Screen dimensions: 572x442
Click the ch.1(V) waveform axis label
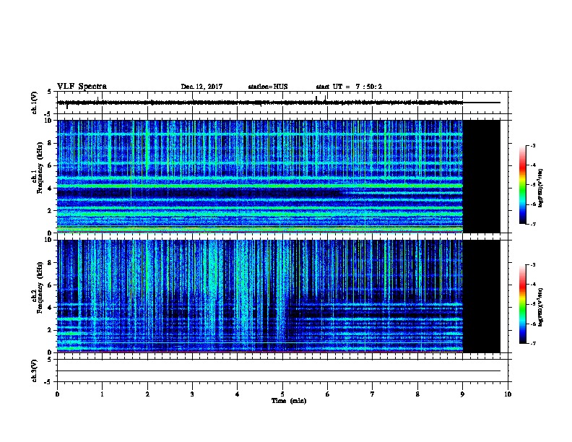tap(35, 103)
